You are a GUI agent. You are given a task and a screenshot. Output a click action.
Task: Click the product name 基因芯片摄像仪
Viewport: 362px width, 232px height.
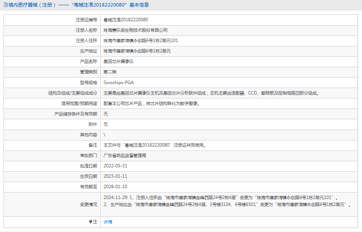118,61
